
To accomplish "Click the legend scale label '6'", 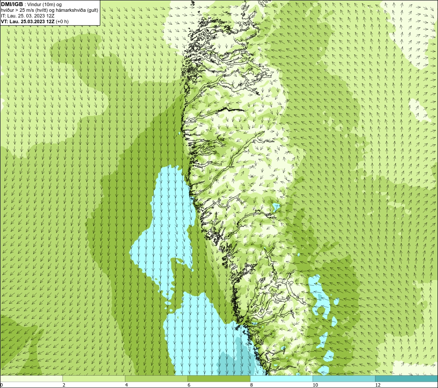I will pos(189,385).
